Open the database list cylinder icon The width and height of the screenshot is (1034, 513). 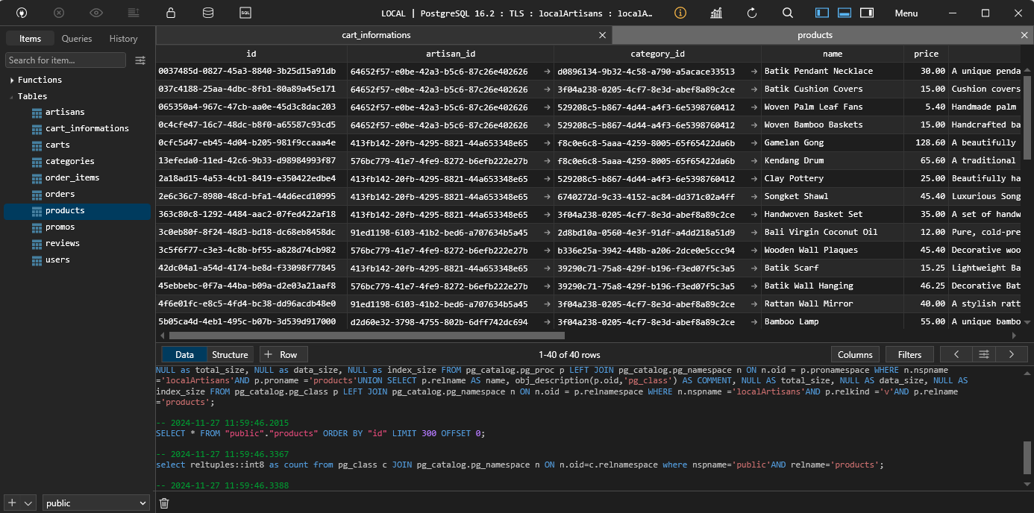pos(208,13)
